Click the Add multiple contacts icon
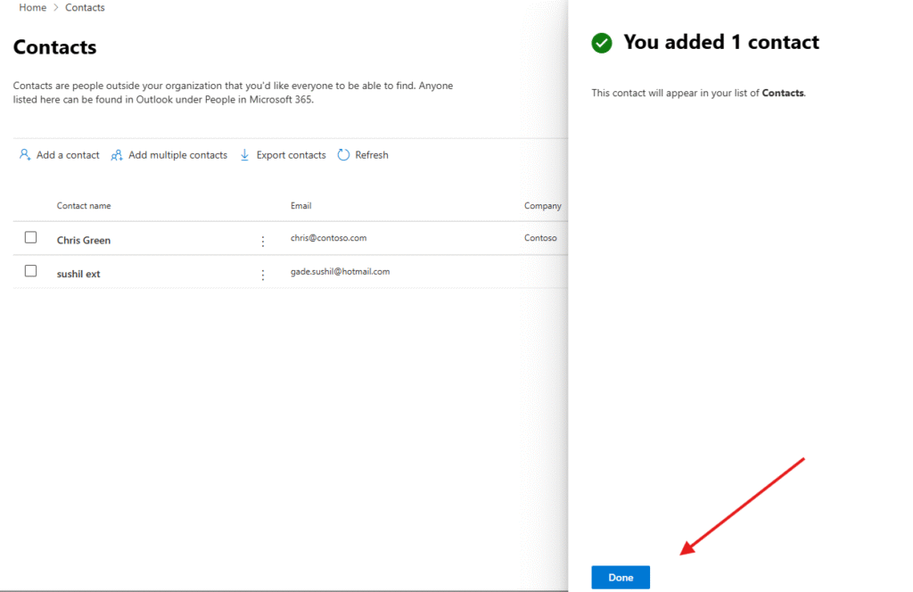The height and width of the screenshot is (592, 913). point(117,155)
